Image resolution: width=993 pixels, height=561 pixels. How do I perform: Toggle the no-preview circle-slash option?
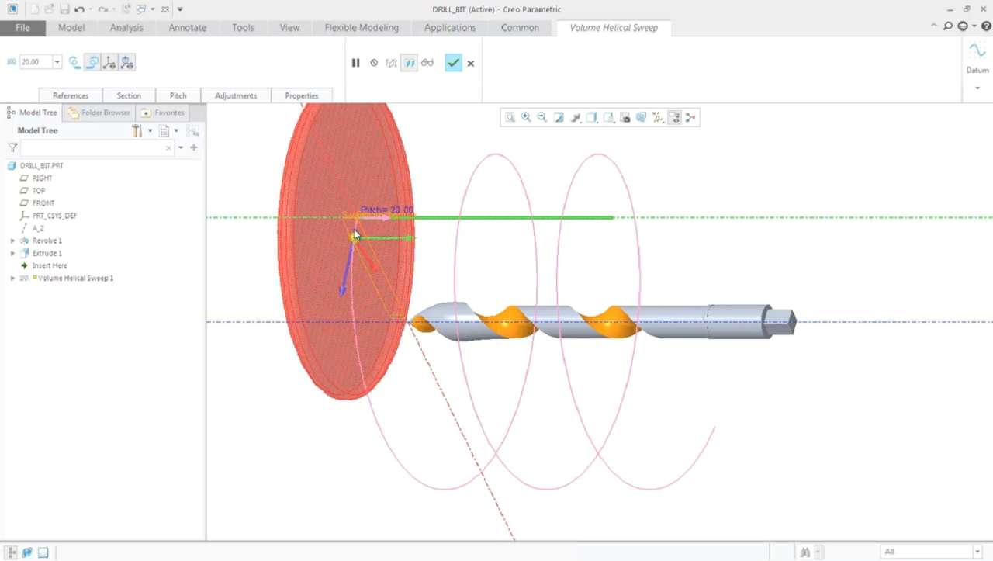374,63
